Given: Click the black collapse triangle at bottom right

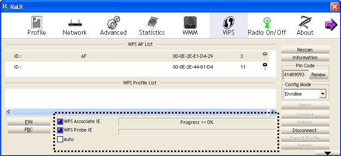Looking at the screenshot, I should pos(328,153).
